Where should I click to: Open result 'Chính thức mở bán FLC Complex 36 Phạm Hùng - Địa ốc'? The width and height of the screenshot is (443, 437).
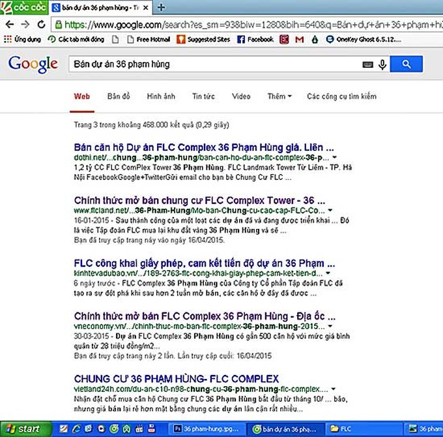[205, 316]
